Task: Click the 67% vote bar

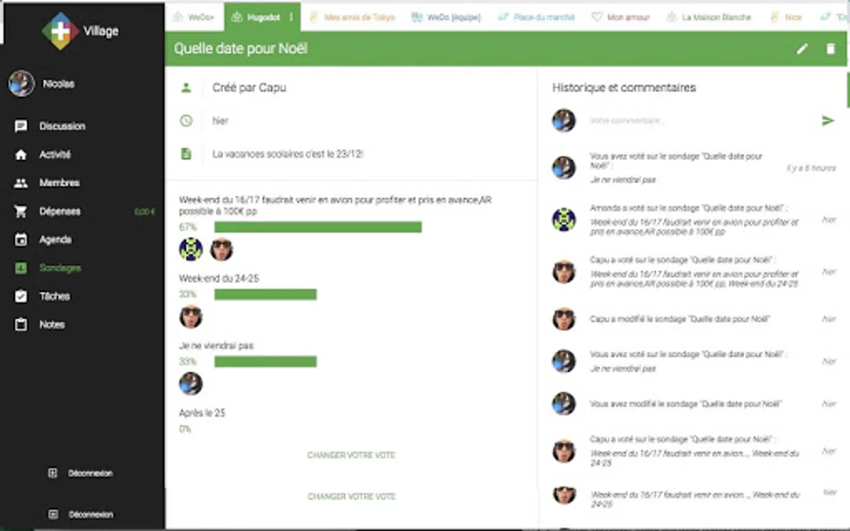Action: (318, 227)
